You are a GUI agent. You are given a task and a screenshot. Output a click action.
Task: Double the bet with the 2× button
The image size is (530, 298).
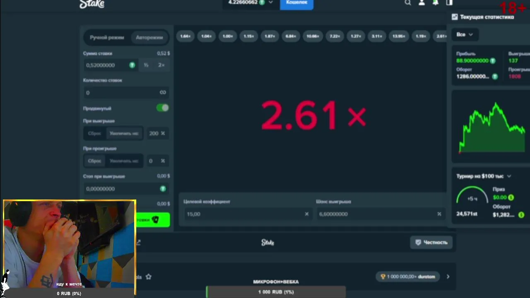[x=161, y=65]
